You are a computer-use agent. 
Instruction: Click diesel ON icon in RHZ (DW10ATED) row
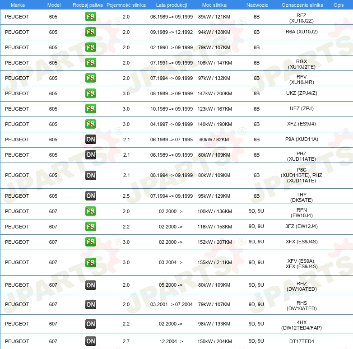[91, 285]
